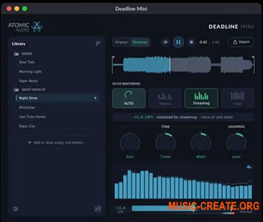The height and width of the screenshot is (222, 263).
Task: Click the play-from-start button
Action: 165,42
